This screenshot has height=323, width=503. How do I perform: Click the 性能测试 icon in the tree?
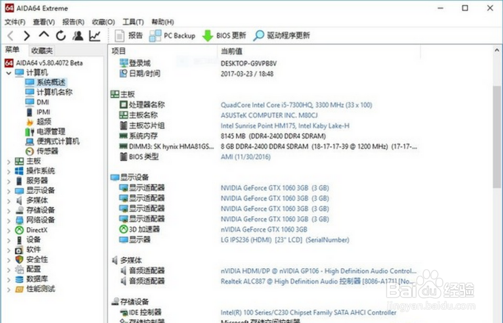click(x=19, y=289)
